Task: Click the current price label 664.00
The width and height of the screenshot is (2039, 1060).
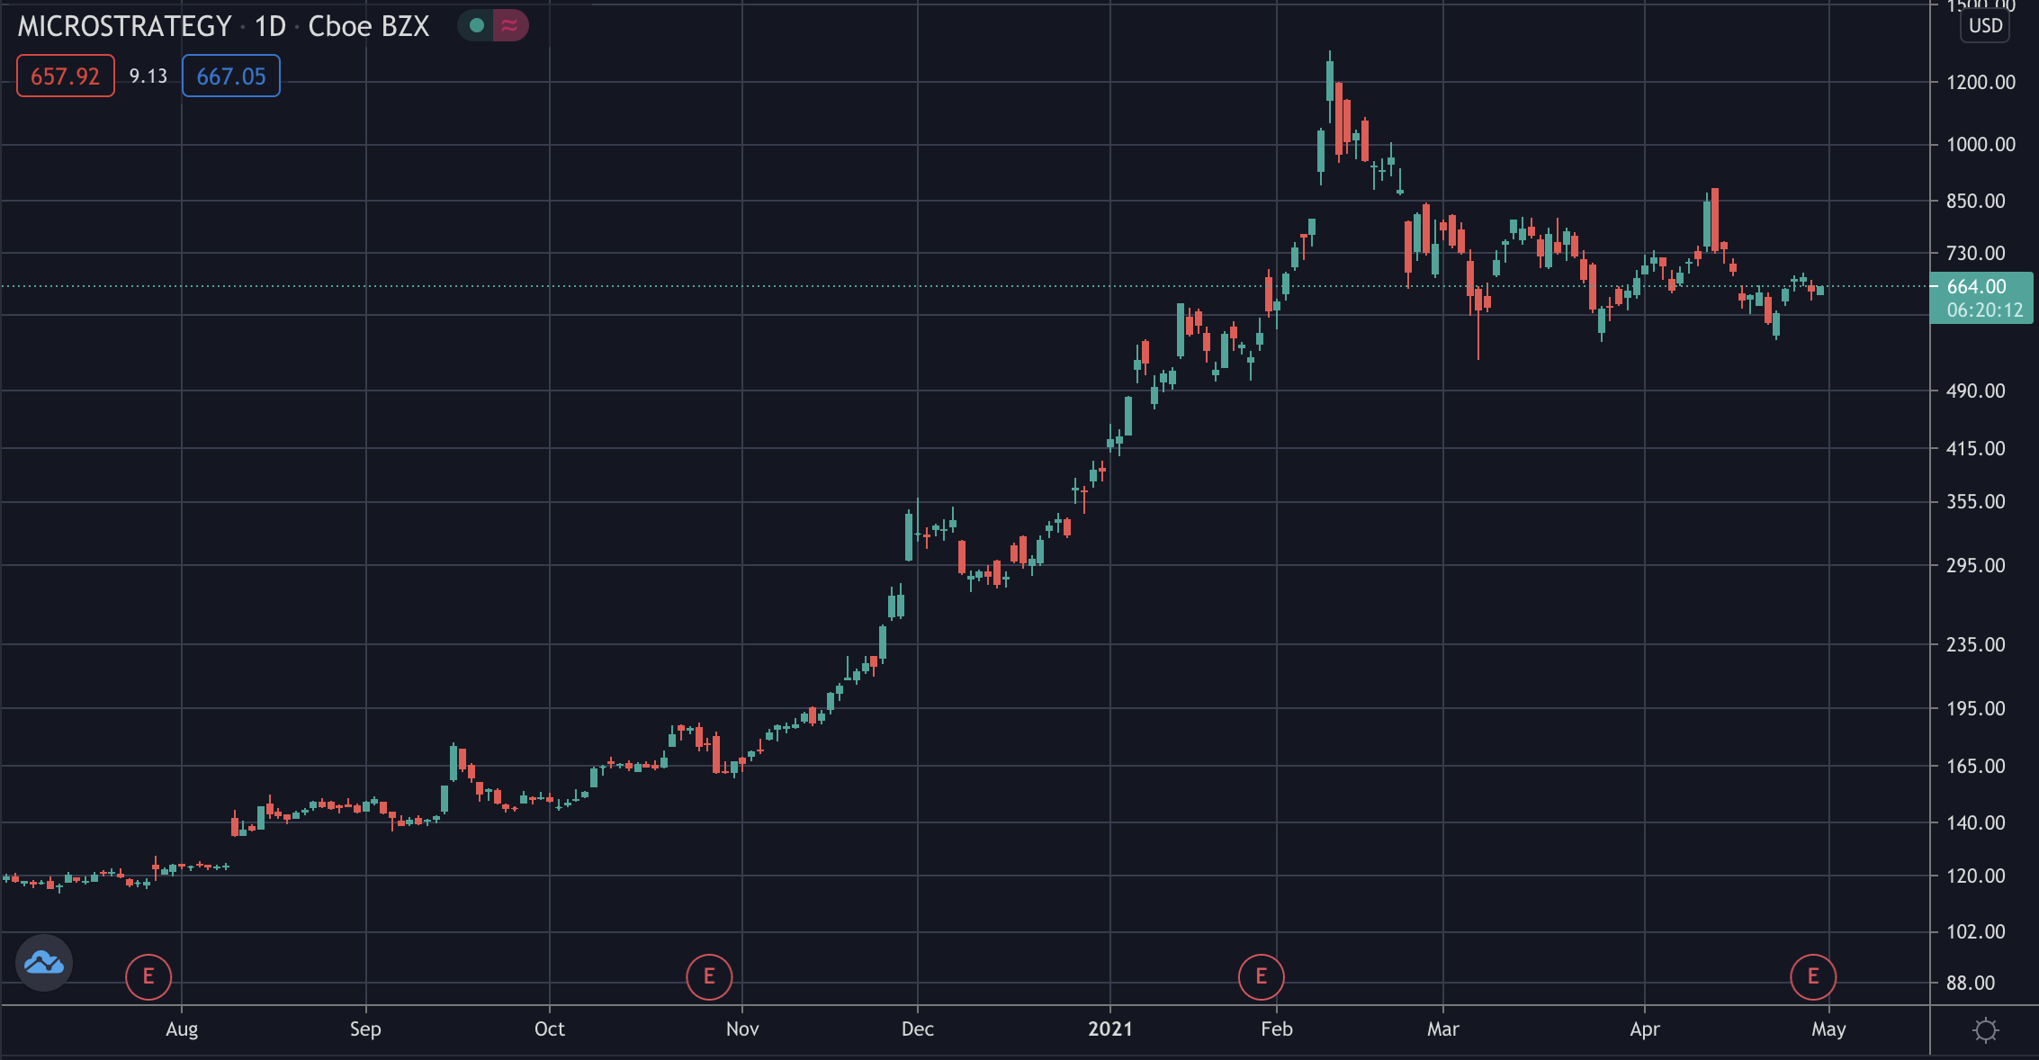Action: click(x=1976, y=286)
